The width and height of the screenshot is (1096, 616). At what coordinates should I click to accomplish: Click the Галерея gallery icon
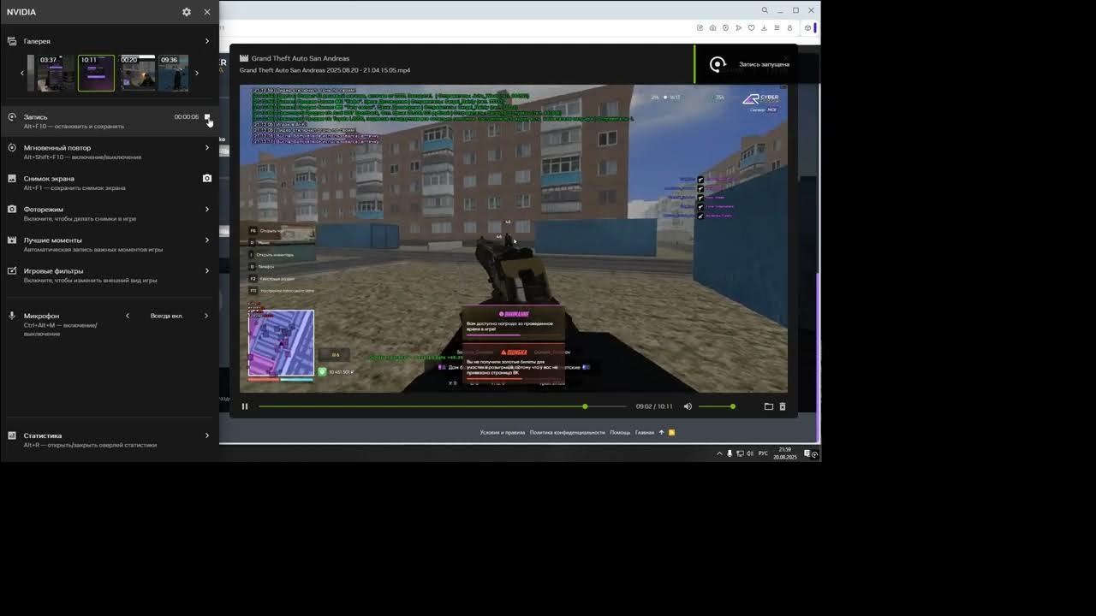[x=12, y=41]
